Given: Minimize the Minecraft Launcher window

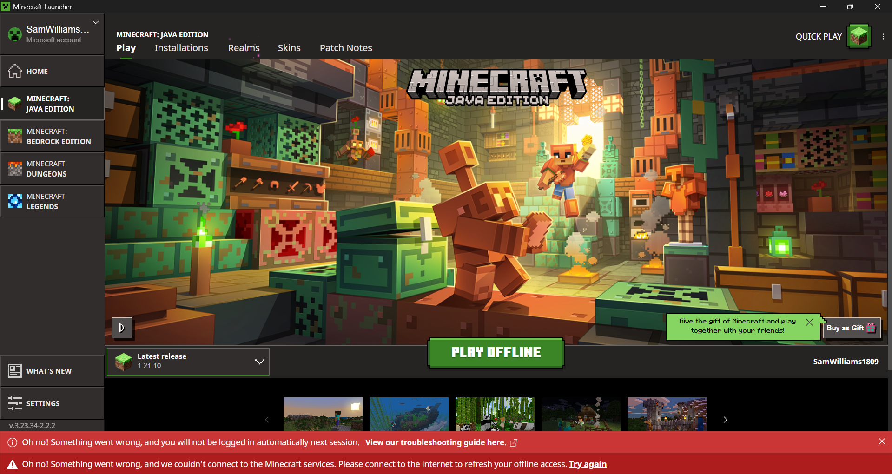Looking at the screenshot, I should click(823, 7).
